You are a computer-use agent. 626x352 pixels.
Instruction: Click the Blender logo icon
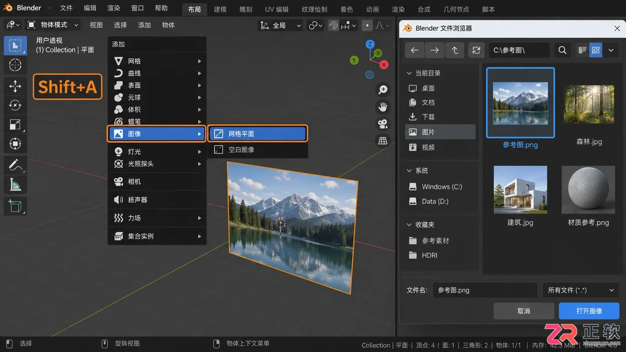click(x=8, y=8)
